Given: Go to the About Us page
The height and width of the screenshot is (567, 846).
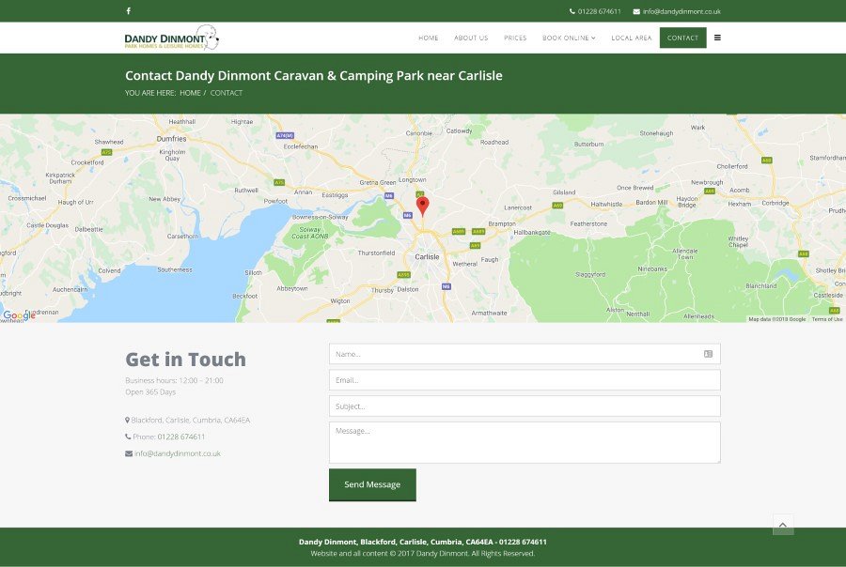Looking at the screenshot, I should click(471, 38).
